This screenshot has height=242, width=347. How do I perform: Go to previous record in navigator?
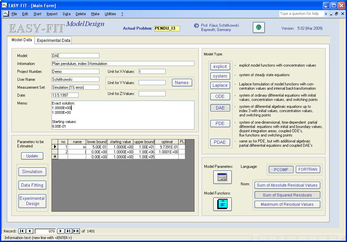point(29,231)
